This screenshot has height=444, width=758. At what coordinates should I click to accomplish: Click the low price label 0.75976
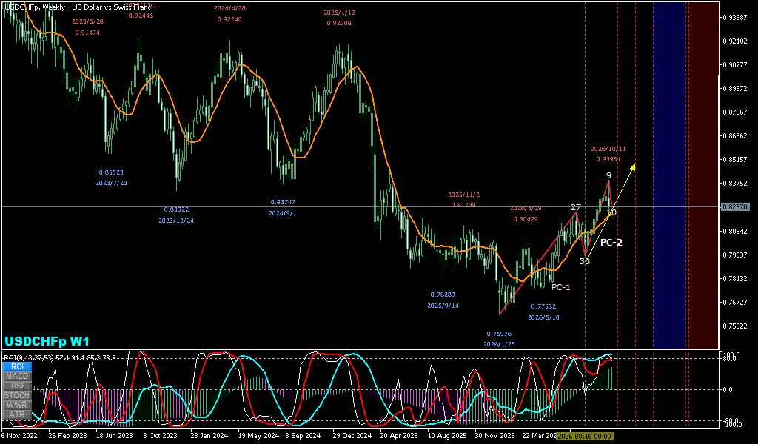click(499, 333)
